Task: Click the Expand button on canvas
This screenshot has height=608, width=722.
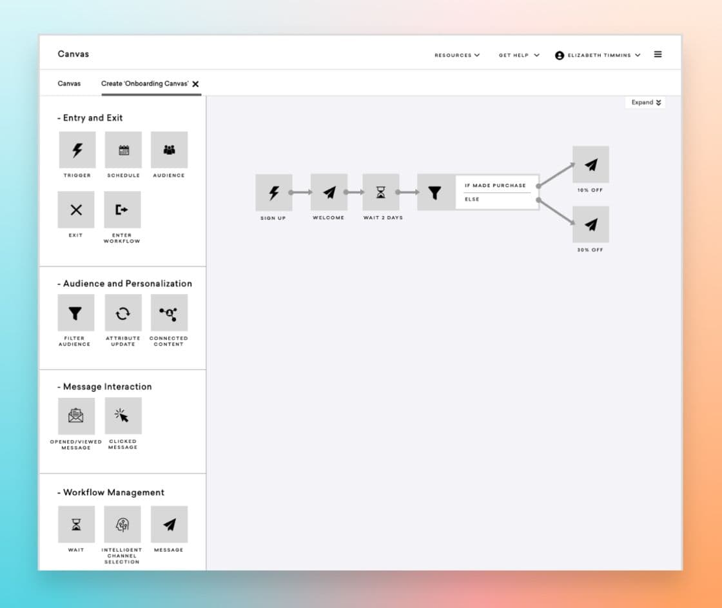Action: (x=645, y=103)
